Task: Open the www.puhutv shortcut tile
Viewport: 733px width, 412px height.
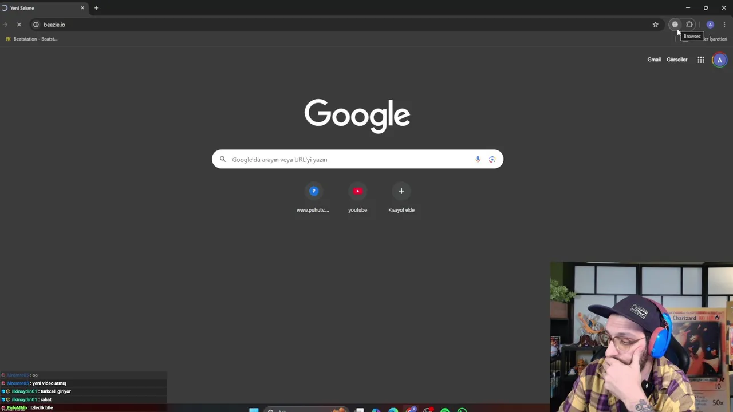Action: pos(313,198)
